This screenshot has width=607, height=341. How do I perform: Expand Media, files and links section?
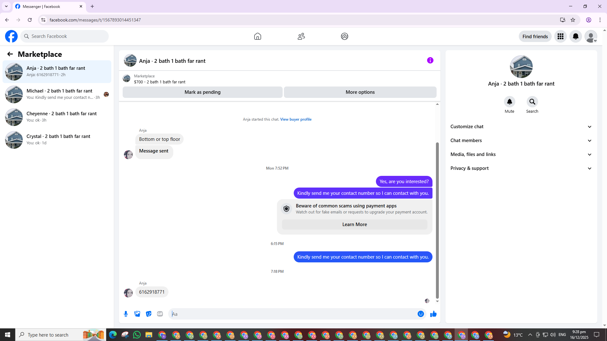(x=521, y=154)
